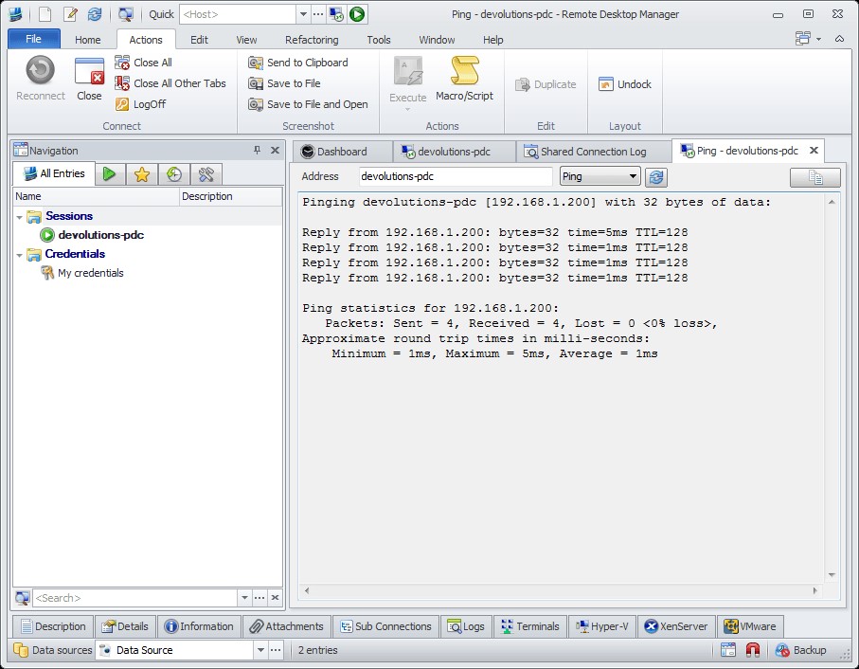Click the Address input field

tap(455, 177)
